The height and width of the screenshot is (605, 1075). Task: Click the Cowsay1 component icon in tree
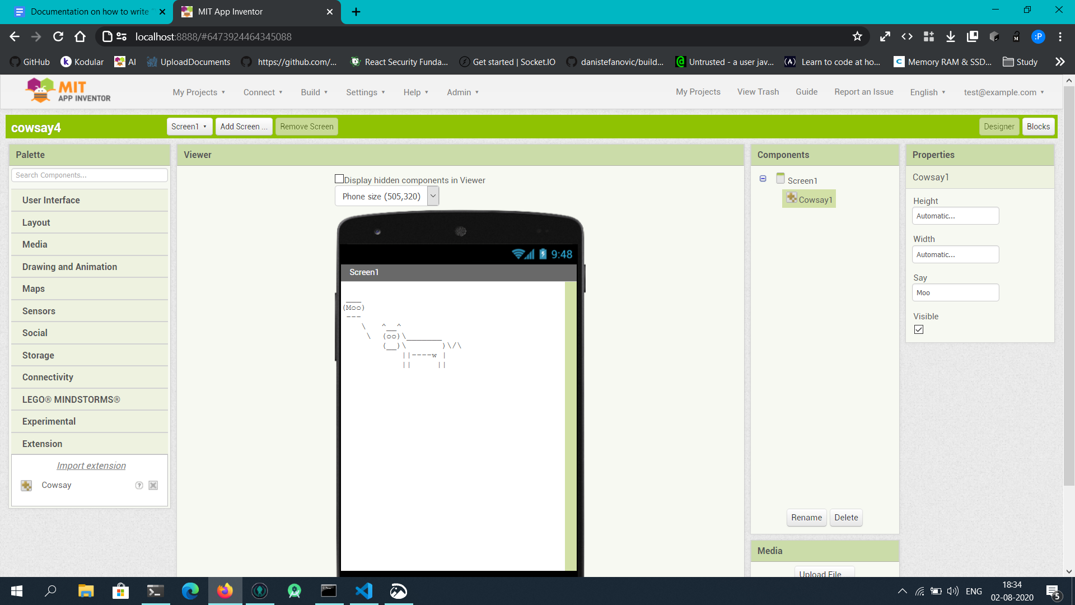[791, 198]
